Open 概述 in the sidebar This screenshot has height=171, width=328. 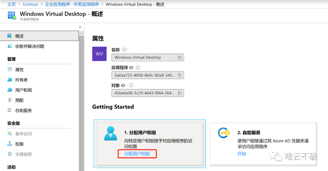point(39,36)
